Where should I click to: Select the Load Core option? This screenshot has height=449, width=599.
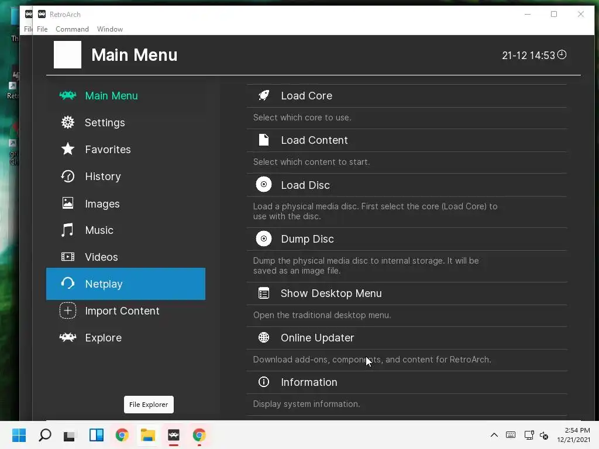(407, 96)
